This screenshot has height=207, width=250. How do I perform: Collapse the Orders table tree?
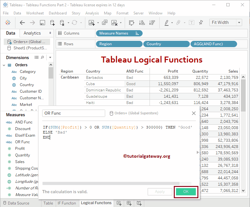point(4,65)
